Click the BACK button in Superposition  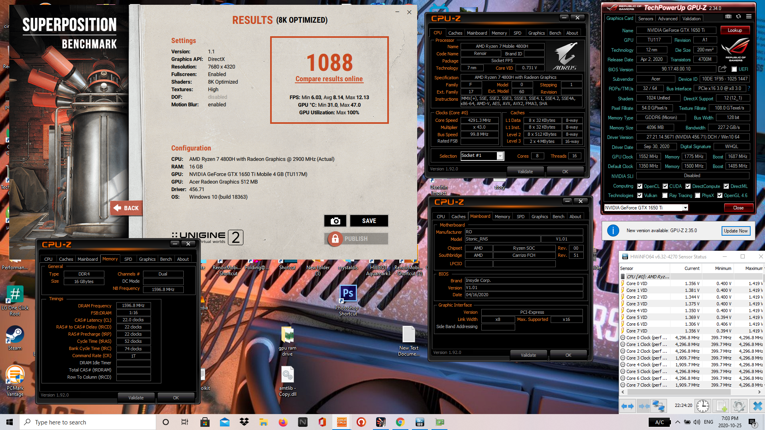[x=127, y=208]
